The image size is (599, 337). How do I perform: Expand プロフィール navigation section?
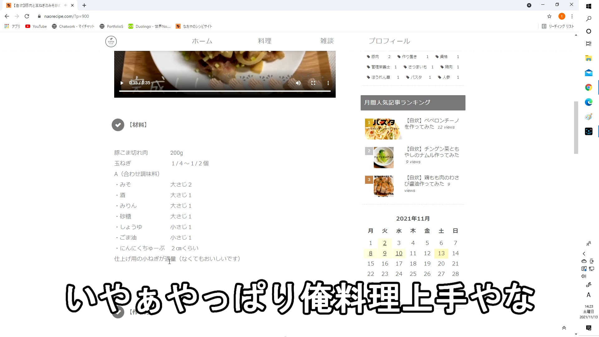tap(389, 41)
